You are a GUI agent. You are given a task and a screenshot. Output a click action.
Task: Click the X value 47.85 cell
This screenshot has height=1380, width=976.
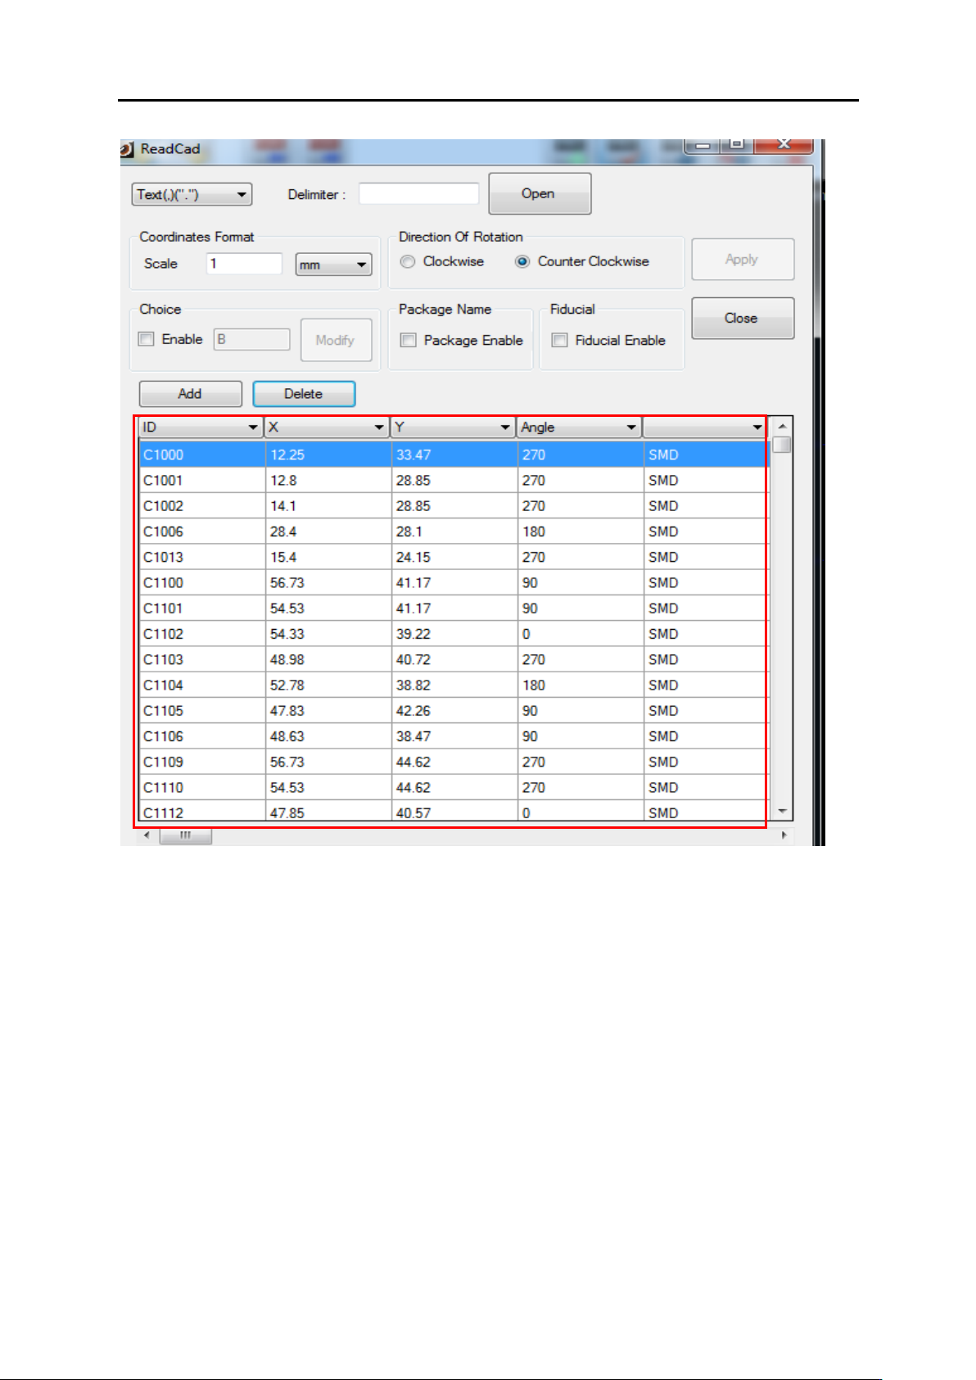tap(329, 811)
